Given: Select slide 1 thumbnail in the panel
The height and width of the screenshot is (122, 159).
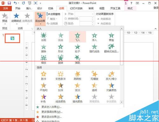Looking at the screenshot, I should coord(12,38).
